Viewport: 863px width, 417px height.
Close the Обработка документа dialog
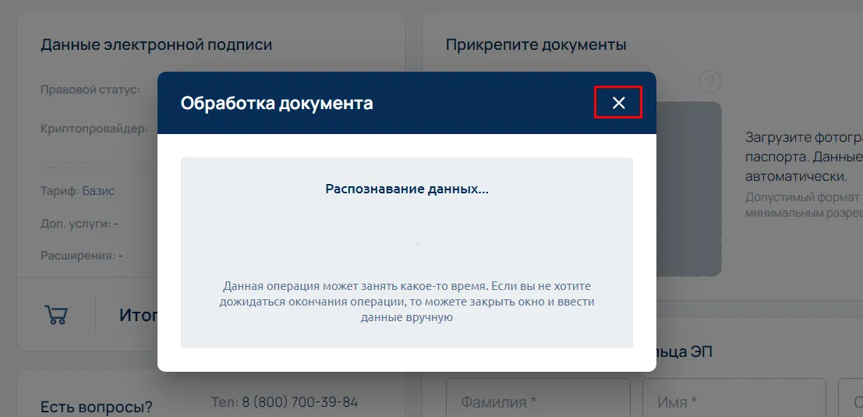tap(618, 103)
